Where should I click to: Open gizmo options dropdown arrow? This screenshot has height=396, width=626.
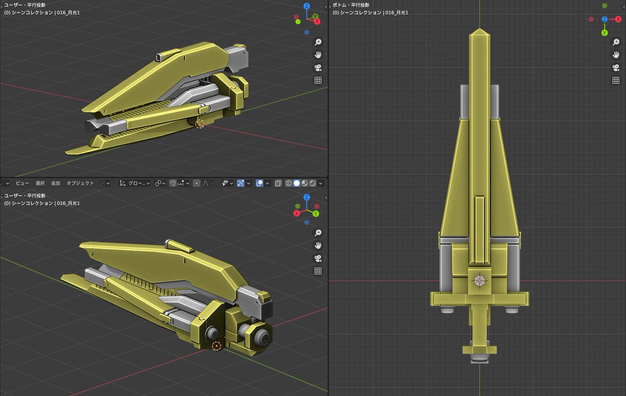click(249, 183)
